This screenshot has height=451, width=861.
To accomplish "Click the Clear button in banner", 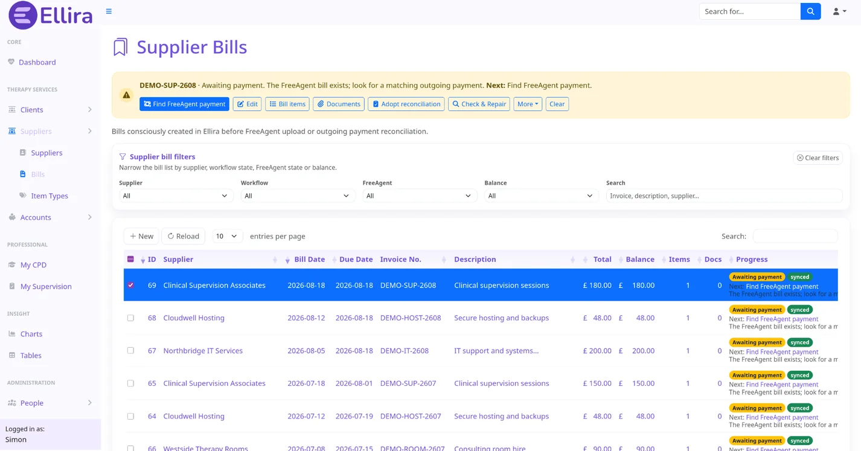I will [557, 104].
